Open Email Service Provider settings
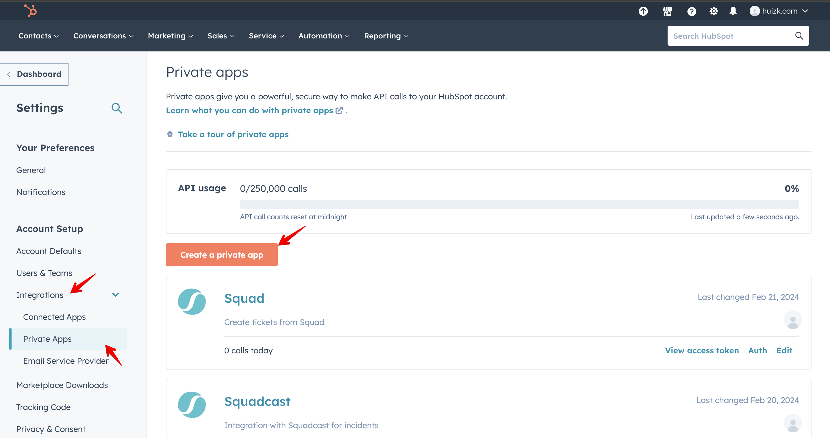Screen dimensions: 830x438 click(66, 361)
